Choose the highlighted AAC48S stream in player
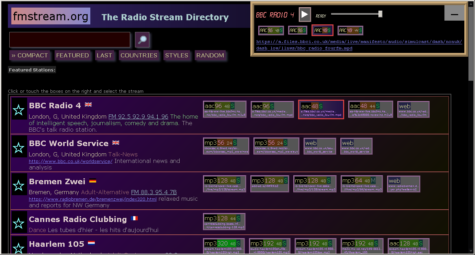The height and width of the screenshot is (255, 475). click(x=323, y=30)
